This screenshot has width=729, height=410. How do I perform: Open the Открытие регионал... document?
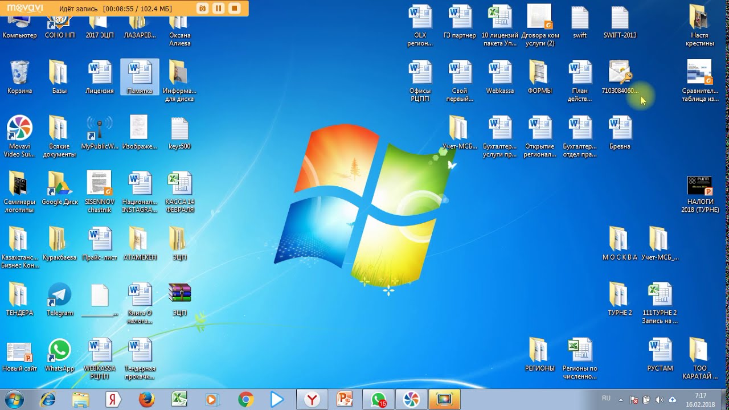[x=539, y=137]
